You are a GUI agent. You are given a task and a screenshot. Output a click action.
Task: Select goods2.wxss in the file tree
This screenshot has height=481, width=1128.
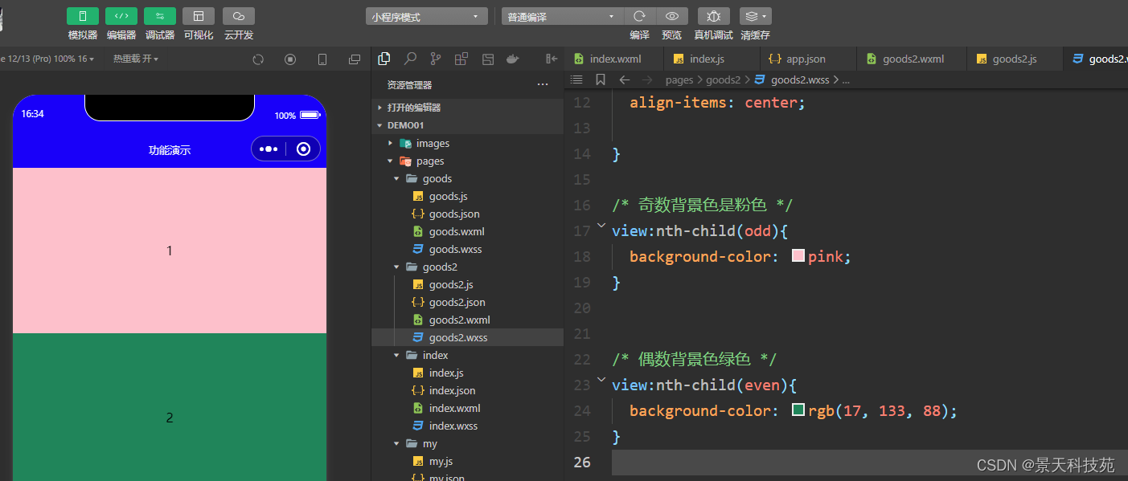coord(467,337)
